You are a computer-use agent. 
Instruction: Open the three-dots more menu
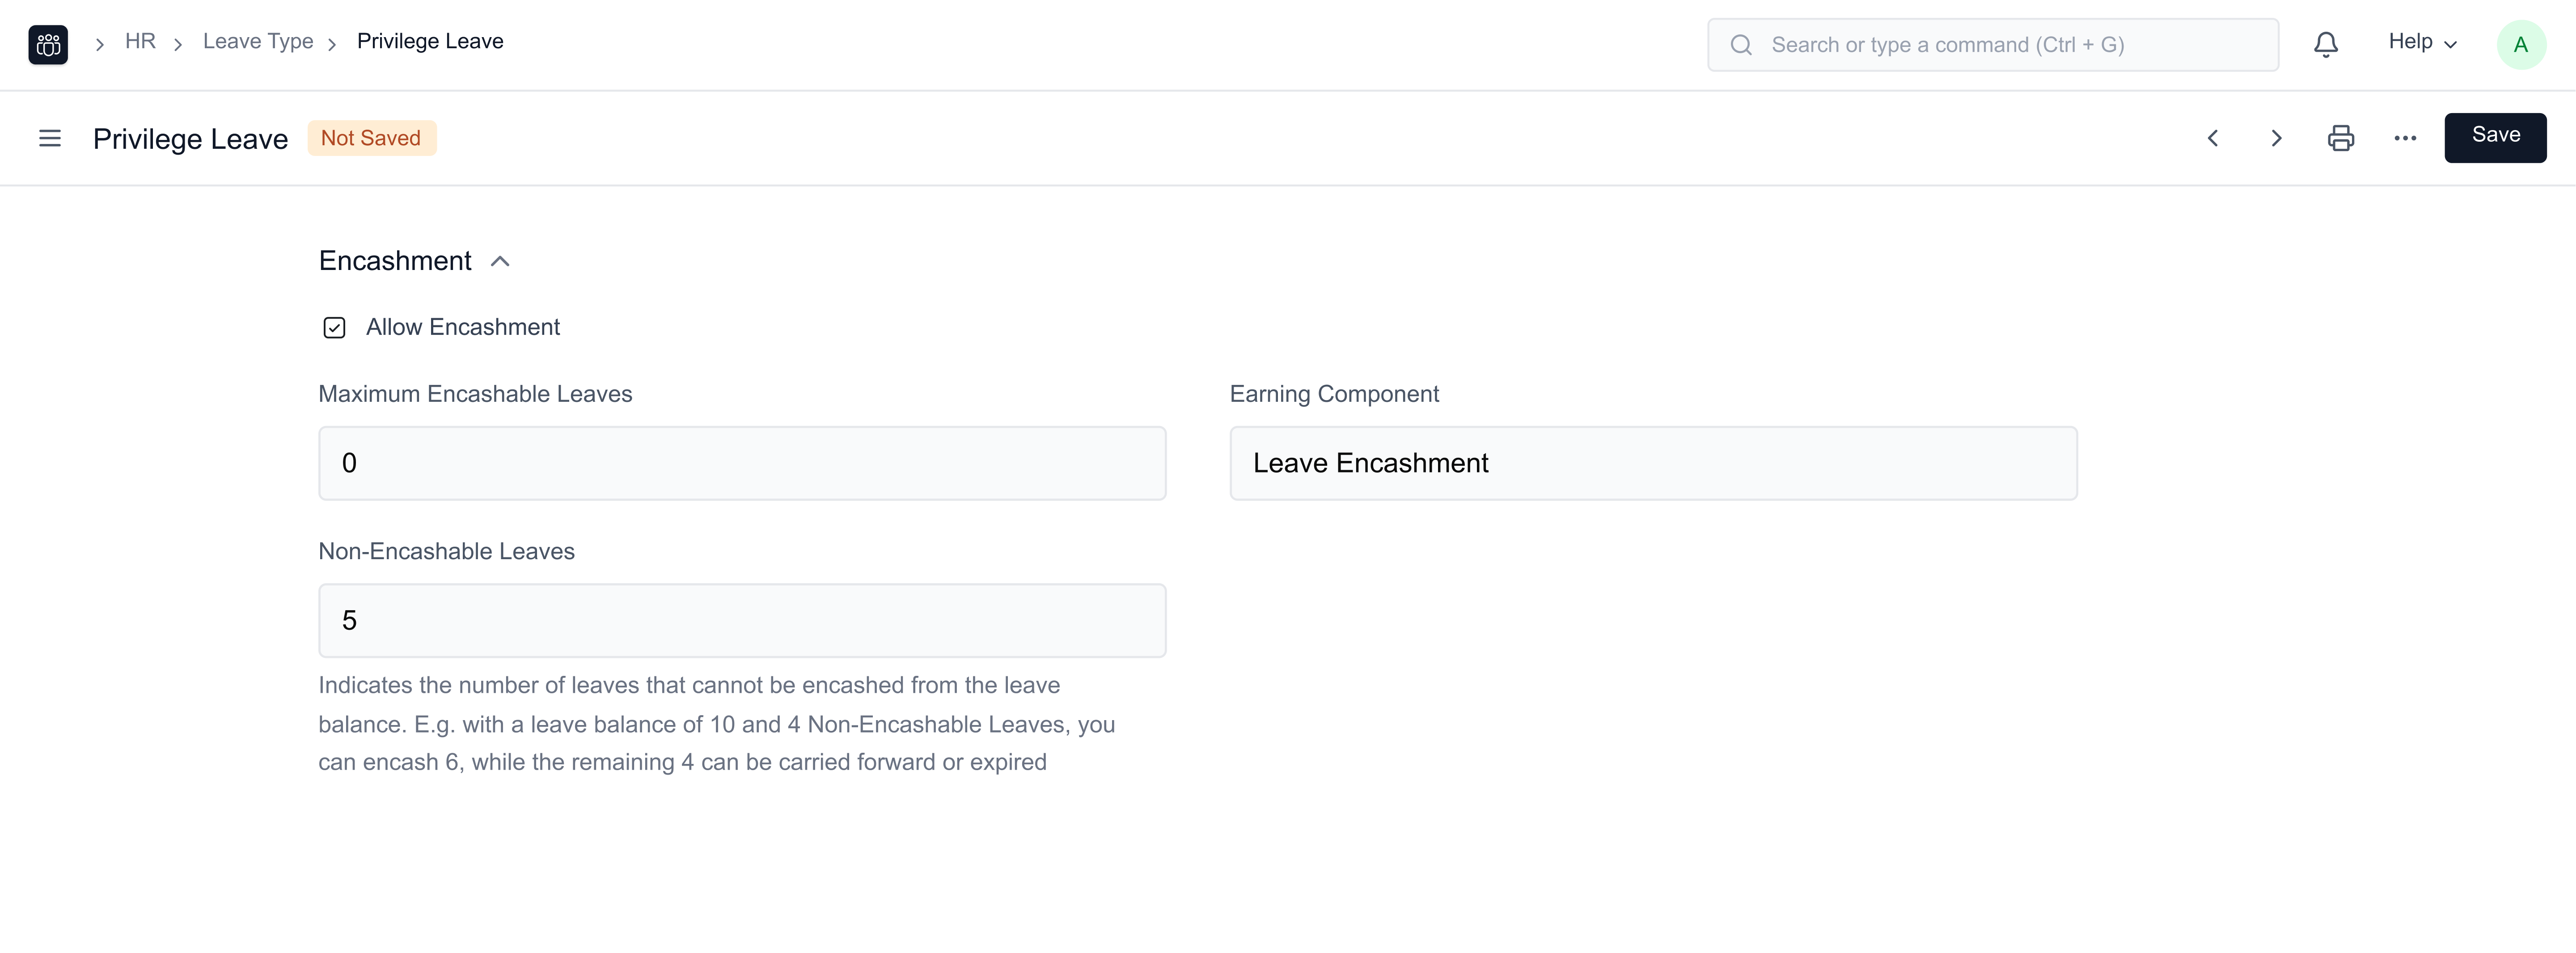2405,138
